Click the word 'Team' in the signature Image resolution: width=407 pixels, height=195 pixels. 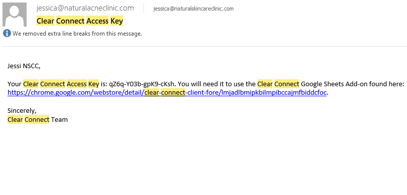(59, 119)
